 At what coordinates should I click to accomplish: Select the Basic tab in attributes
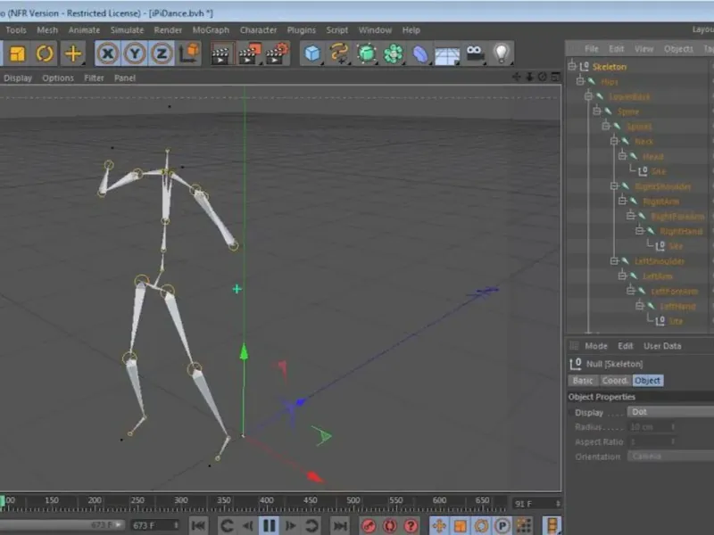[582, 381]
